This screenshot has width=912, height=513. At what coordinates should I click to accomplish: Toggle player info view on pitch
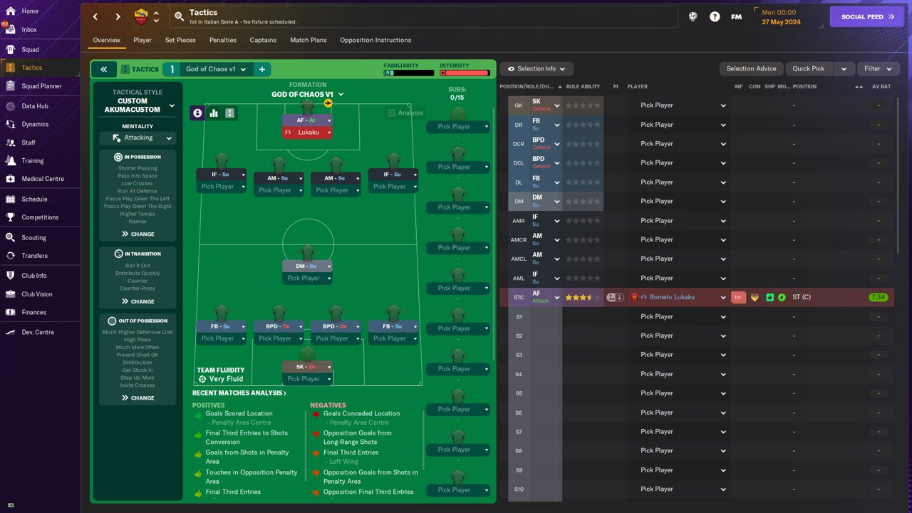pos(198,113)
